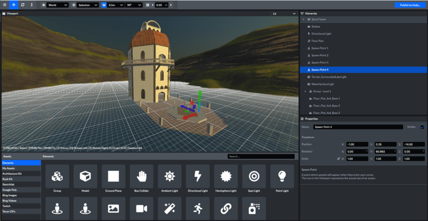Image resolution: width=428 pixels, height=221 pixels.
Task: Select the Rotate tool in toolbar
Action: 23,5
